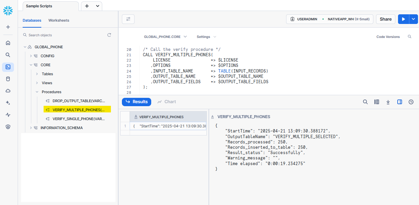Viewport: 419px width, 205px height.
Task: Open Admin shield icon in sidebar
Action: point(8,127)
